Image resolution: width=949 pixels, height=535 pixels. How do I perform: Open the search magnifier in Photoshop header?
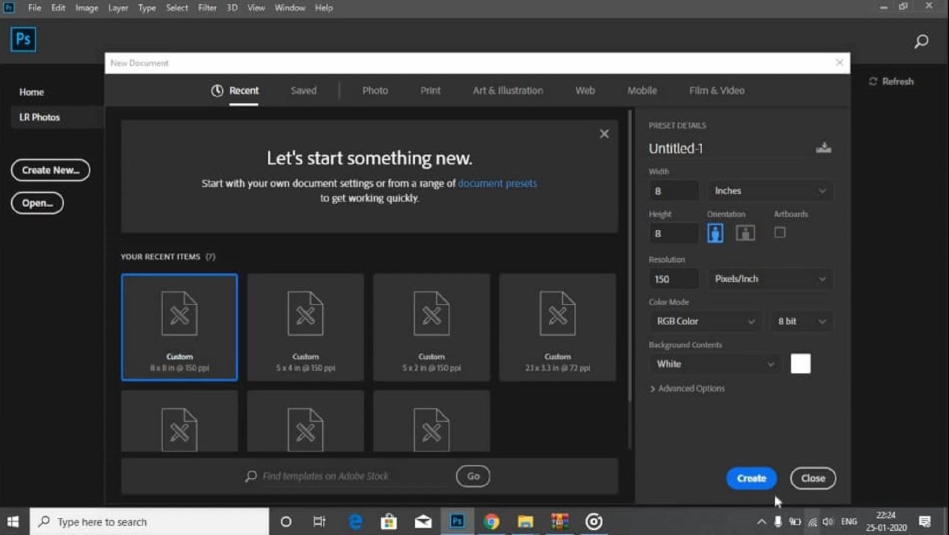pos(921,41)
